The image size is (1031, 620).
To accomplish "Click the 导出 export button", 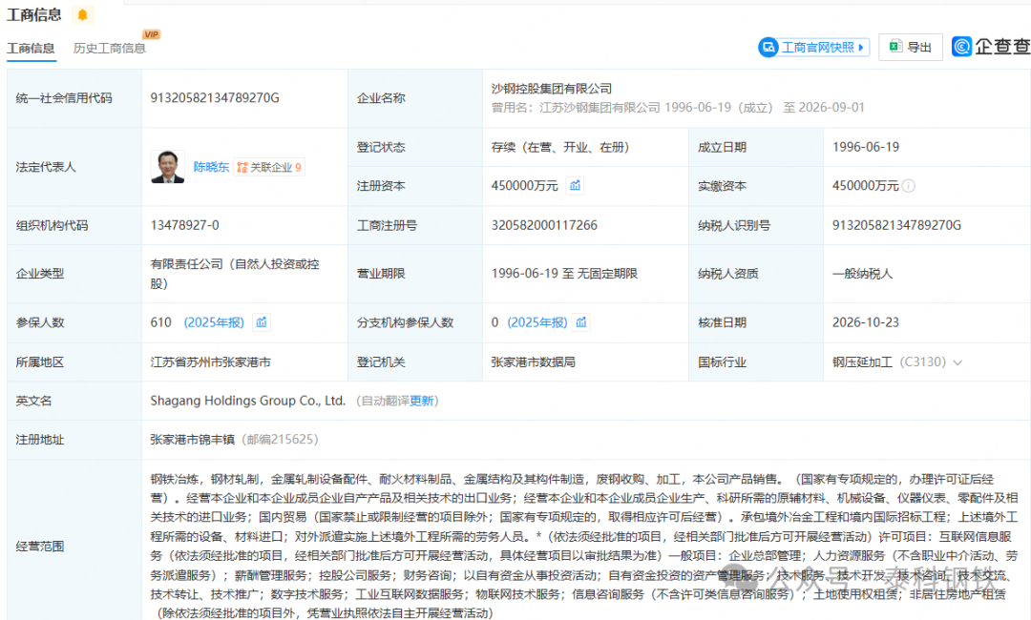I will (x=911, y=48).
